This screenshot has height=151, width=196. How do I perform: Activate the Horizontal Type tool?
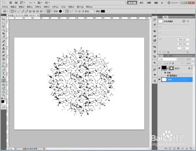pos(4,73)
